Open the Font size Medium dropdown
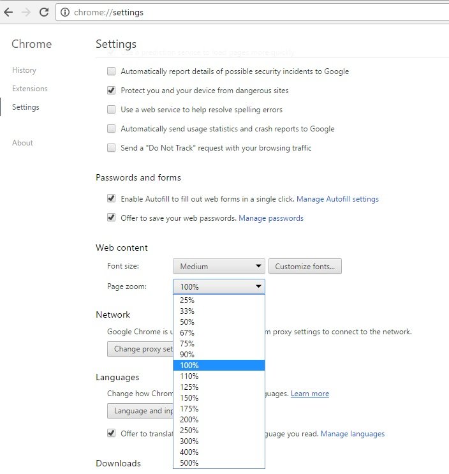The height and width of the screenshot is (474, 449). (219, 266)
